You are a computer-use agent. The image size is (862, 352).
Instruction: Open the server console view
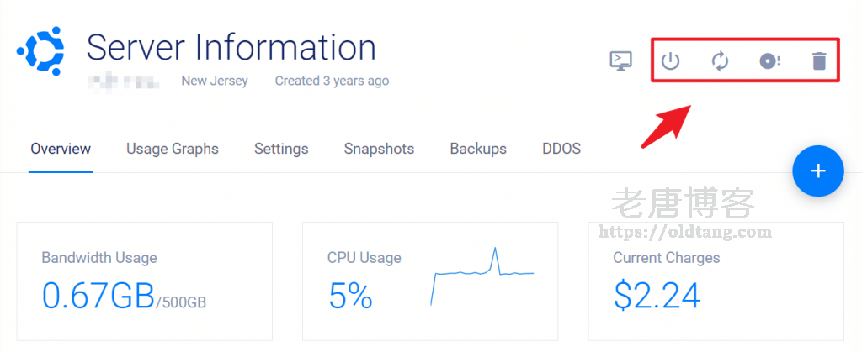(621, 60)
